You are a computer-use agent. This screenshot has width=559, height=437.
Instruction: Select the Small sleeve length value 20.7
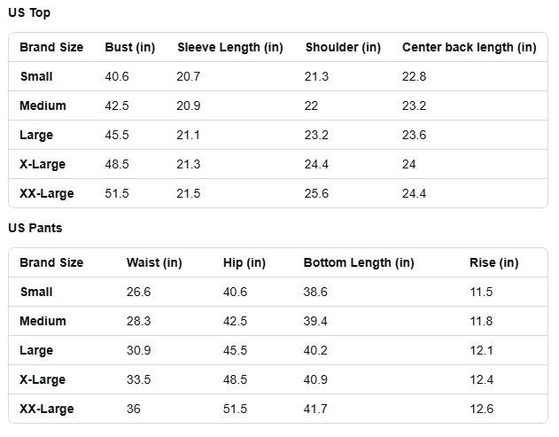(x=189, y=76)
